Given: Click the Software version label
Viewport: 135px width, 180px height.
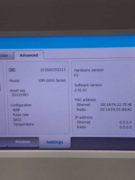Looking at the screenshot, I should (88, 85).
